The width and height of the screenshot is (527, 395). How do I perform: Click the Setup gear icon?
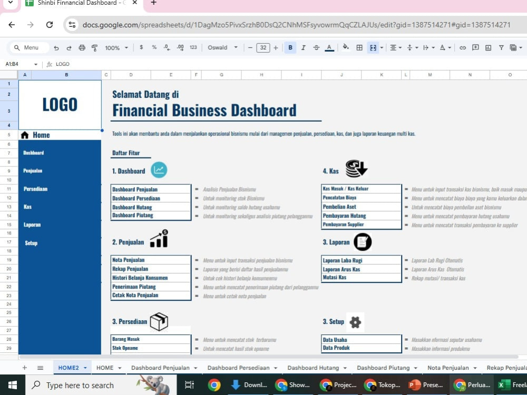pos(355,322)
